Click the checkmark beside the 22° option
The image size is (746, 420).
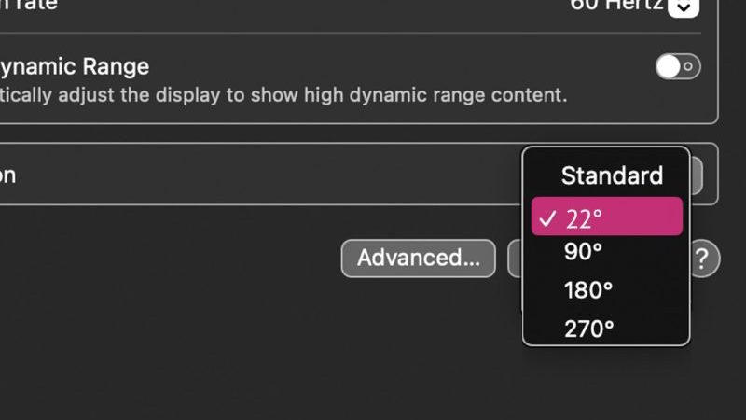[547, 218]
